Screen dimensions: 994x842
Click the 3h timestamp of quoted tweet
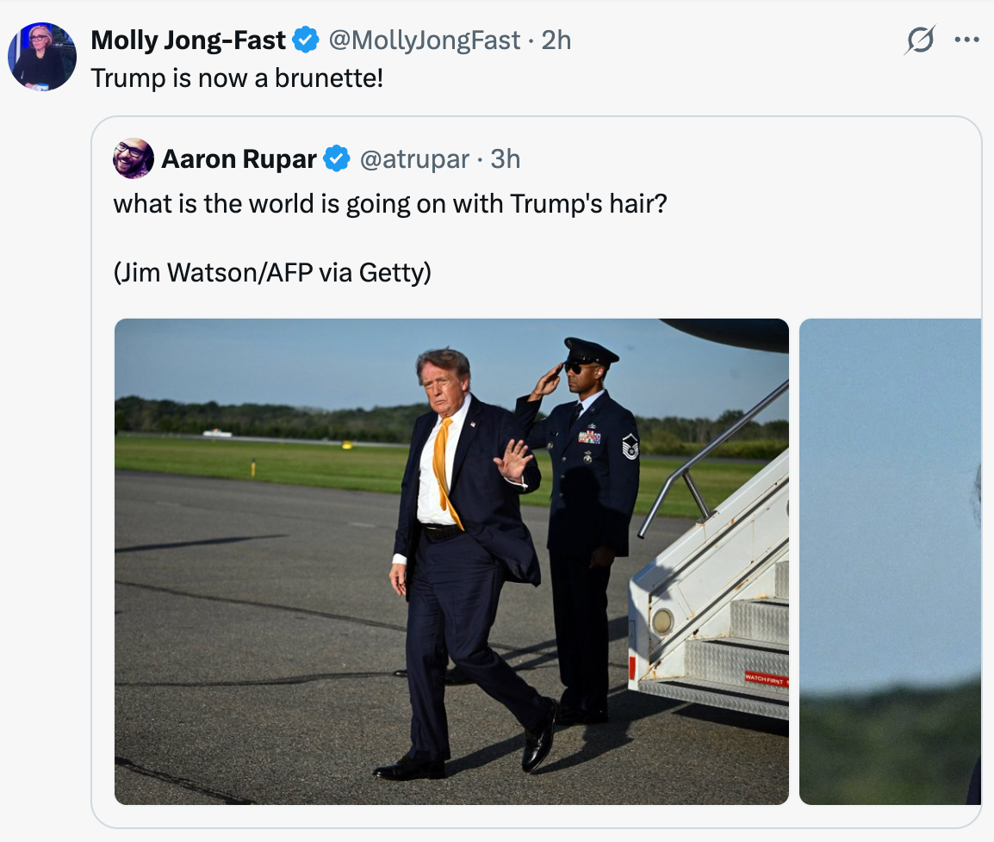point(506,159)
